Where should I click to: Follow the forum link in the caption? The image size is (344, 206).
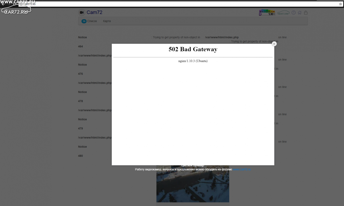tap(242, 169)
